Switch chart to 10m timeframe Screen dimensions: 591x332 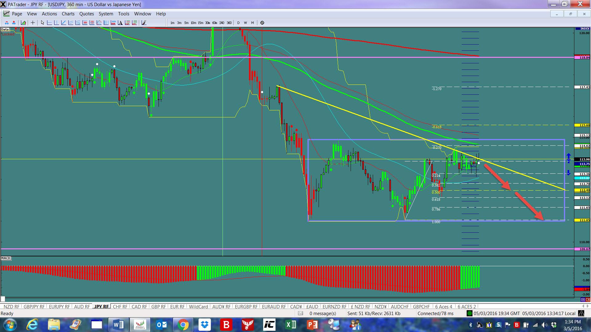(x=193, y=23)
